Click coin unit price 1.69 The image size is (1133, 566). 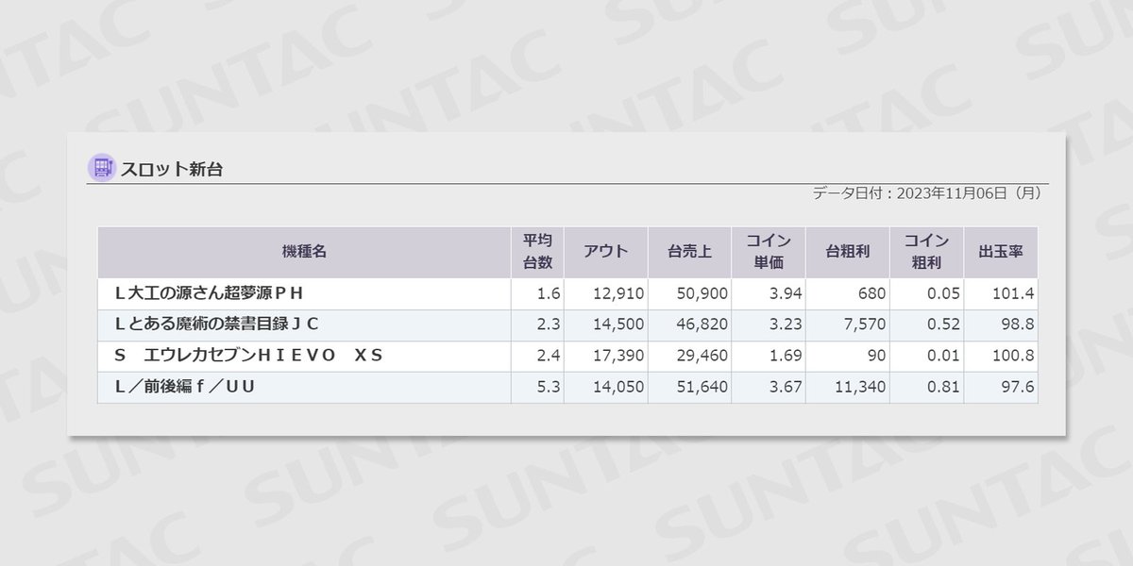click(786, 356)
